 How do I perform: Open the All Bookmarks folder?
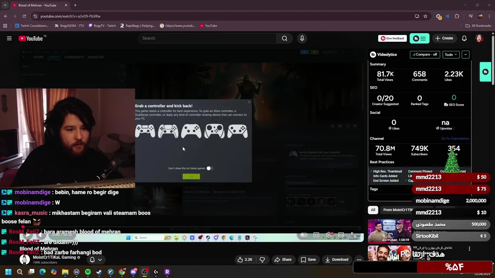click(478, 26)
